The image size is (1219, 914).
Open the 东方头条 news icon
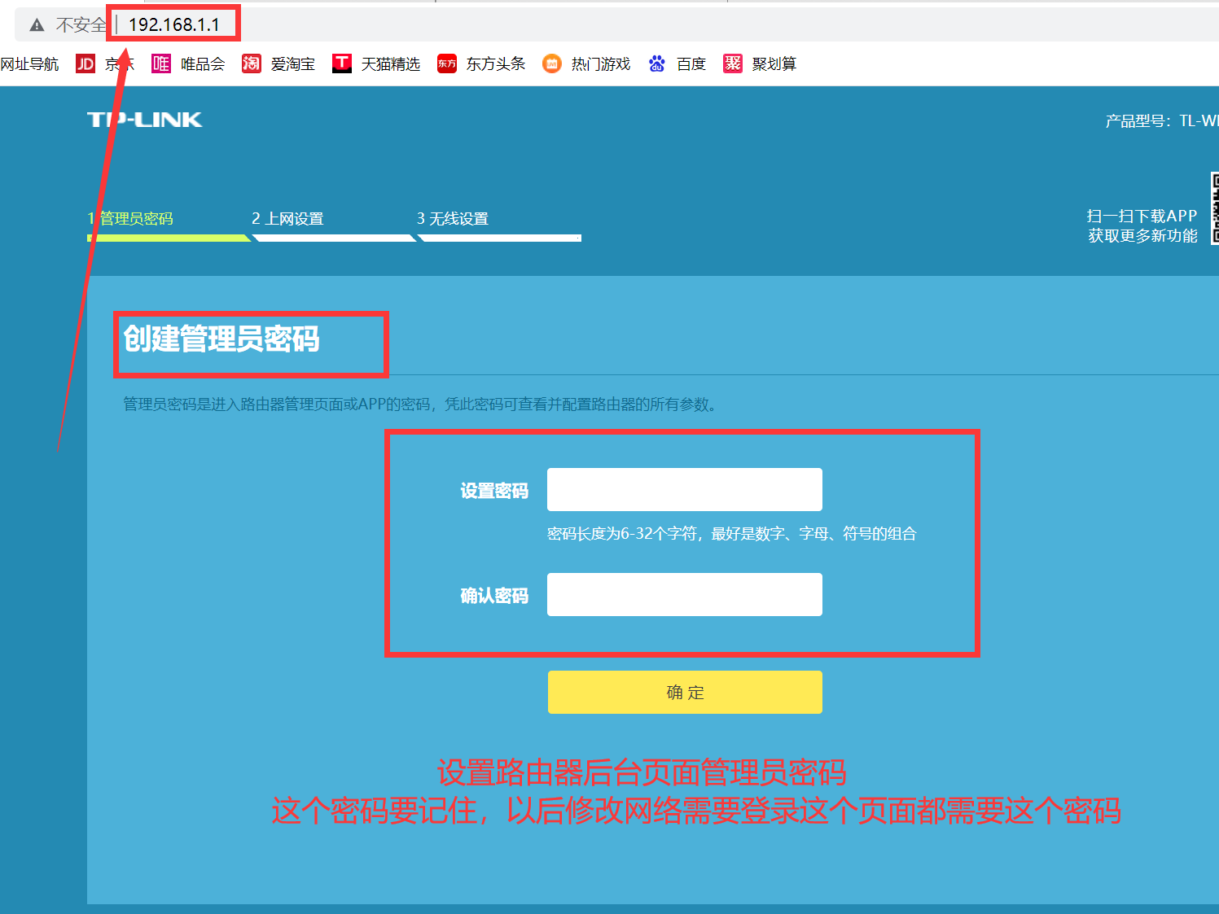pyautogui.click(x=446, y=63)
